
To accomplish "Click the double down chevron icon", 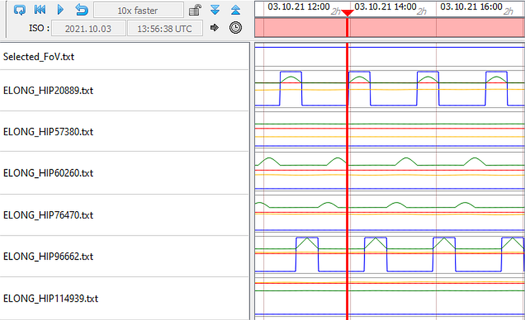I will tap(215, 10).
